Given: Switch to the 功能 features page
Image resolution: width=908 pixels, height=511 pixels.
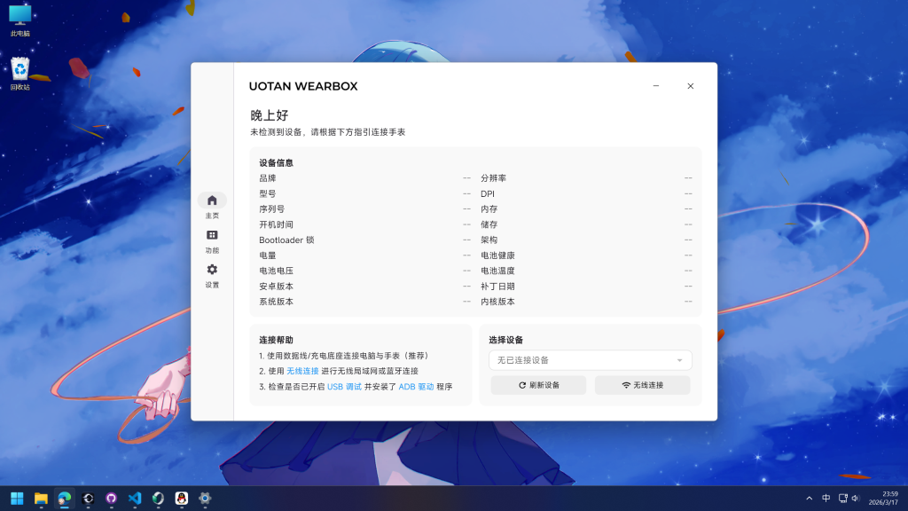Looking at the screenshot, I should [x=212, y=240].
